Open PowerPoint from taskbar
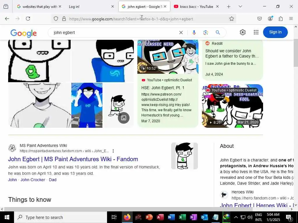 (x=149, y=217)
